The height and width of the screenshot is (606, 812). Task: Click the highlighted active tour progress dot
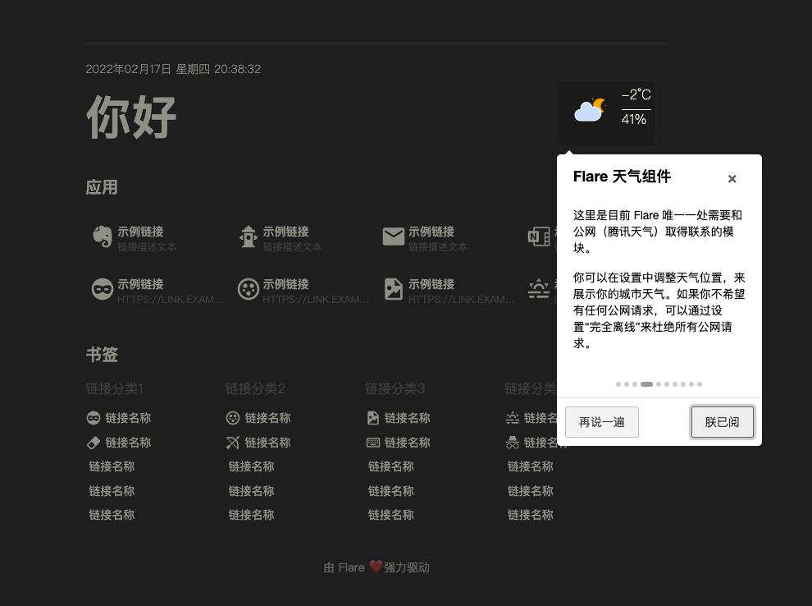646,384
